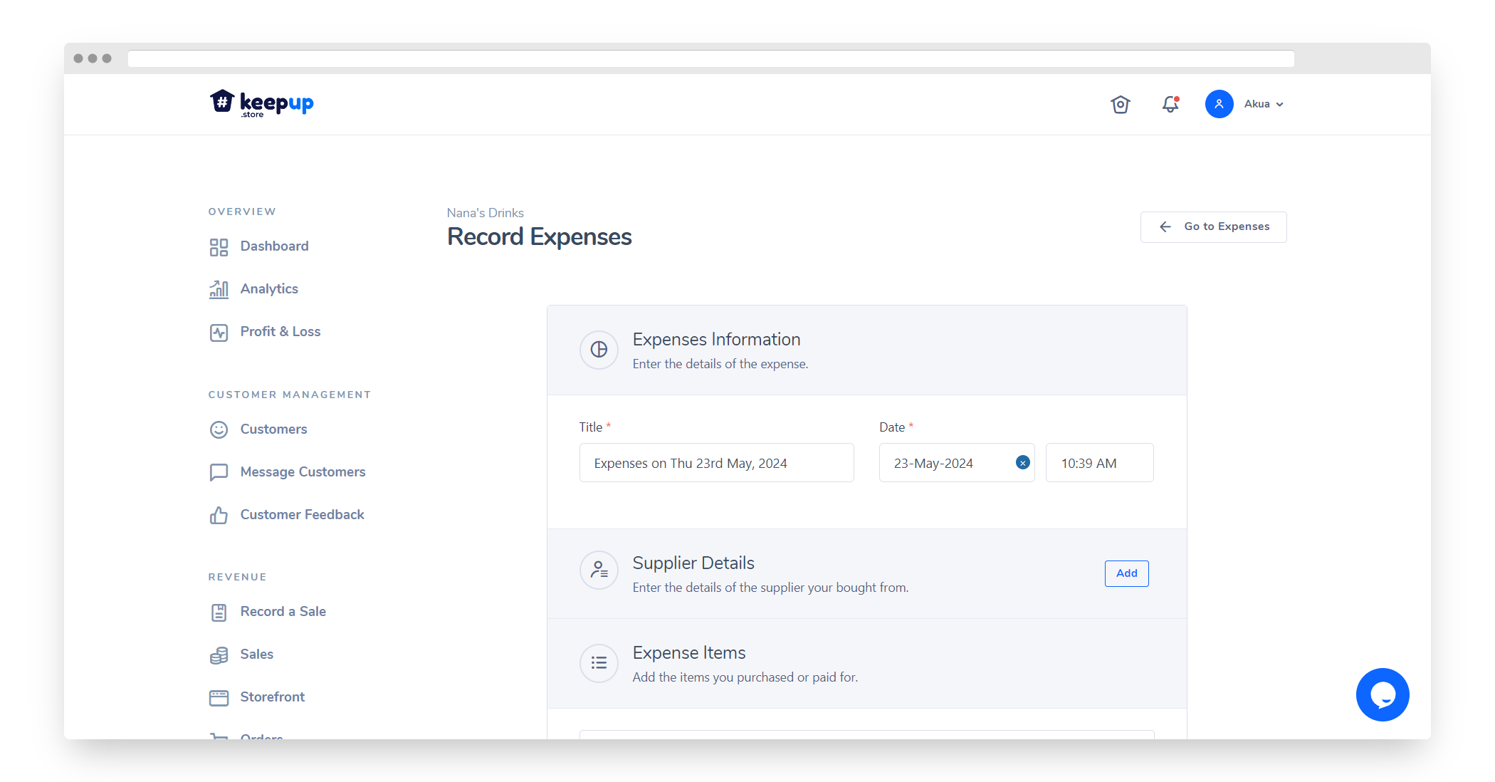Image resolution: width=1495 pixels, height=782 pixels.
Task: Click the Dashboard grid icon
Action: pos(219,247)
